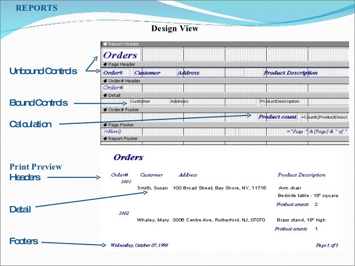Click the Address column header in preview
Screen dimensions: 355x266
[188, 175]
